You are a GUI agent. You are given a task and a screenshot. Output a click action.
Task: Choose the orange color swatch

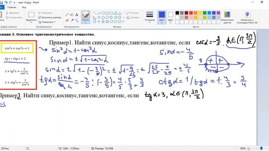[x=195, y=13]
